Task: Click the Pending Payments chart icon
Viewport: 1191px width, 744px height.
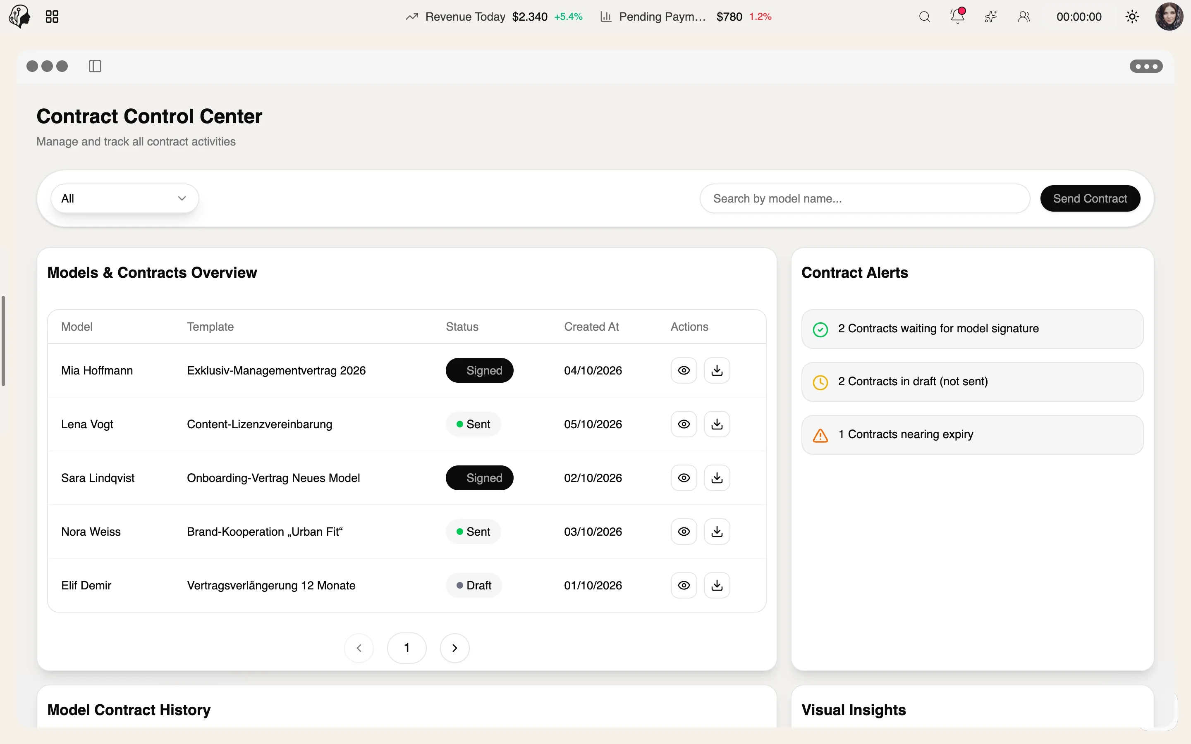Action: tap(606, 17)
